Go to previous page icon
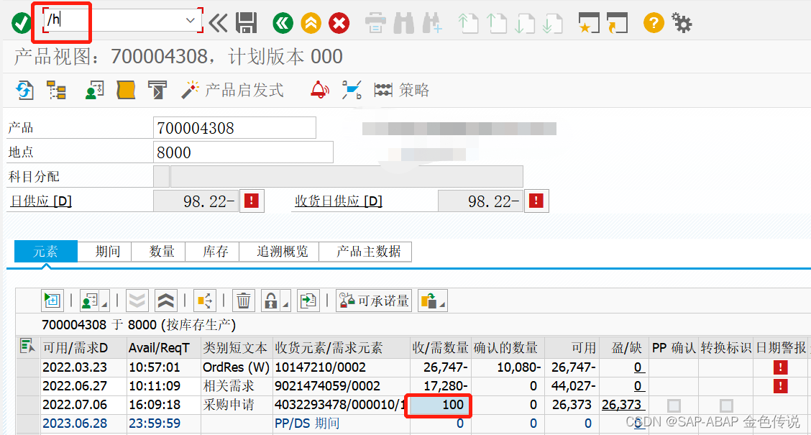Viewport: 811px width, 435px height. click(497, 23)
